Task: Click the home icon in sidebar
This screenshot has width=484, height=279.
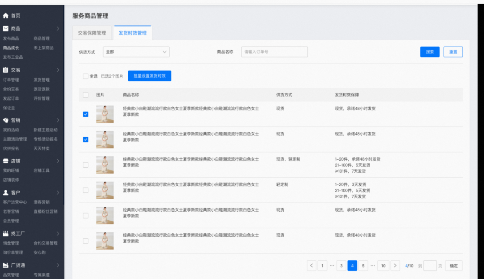Action: [x=6, y=16]
